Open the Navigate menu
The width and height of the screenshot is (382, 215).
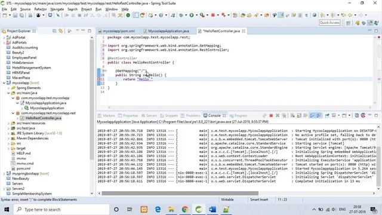(57, 10)
